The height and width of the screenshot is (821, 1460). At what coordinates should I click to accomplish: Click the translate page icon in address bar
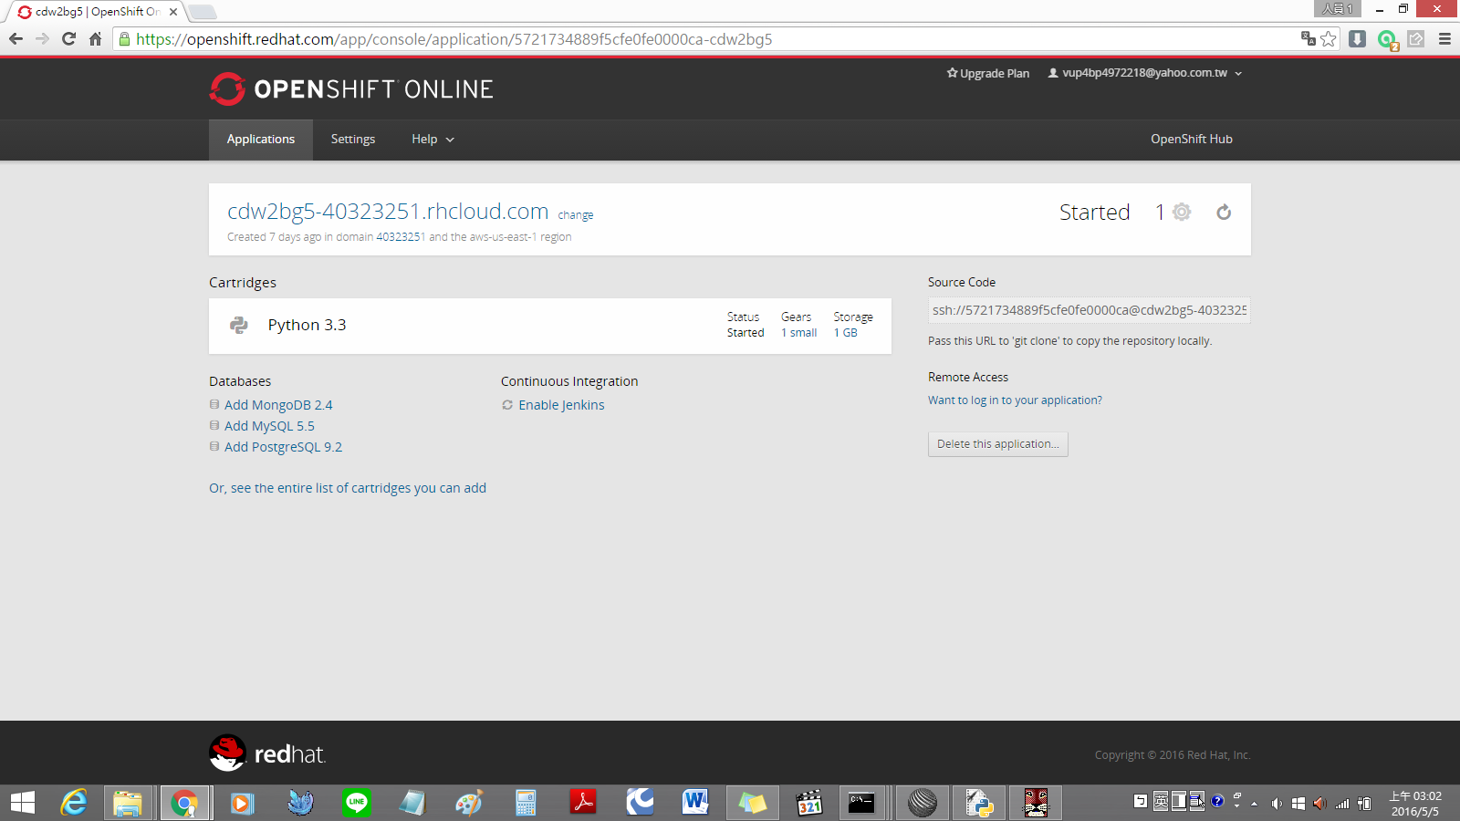[x=1308, y=38]
